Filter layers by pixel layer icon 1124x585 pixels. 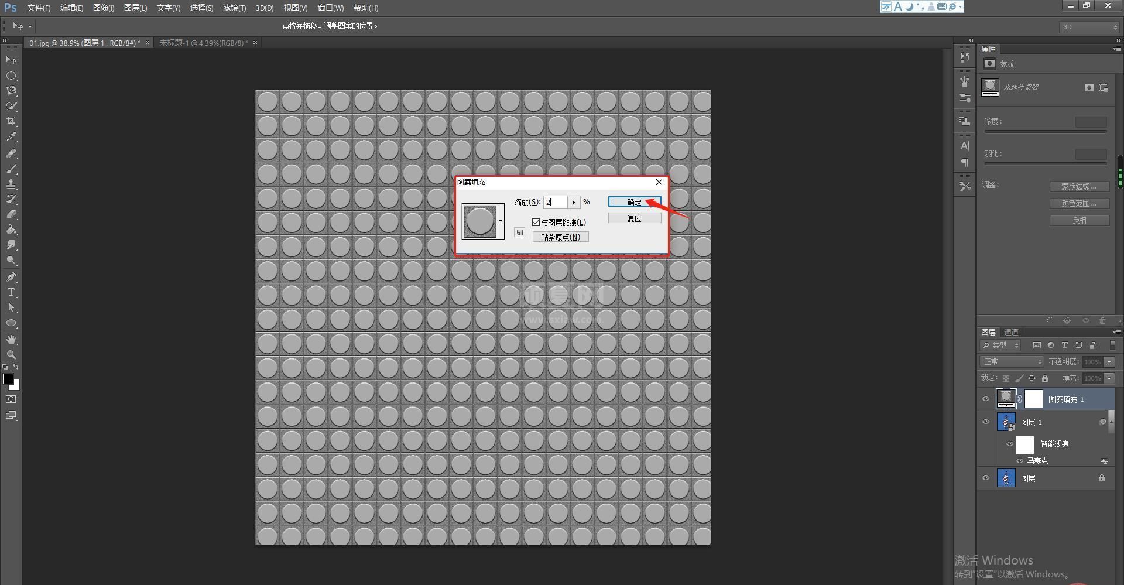(x=1037, y=345)
